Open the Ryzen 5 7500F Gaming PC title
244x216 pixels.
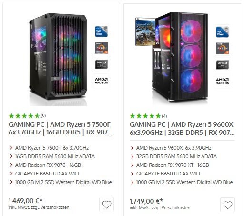coord(61,128)
